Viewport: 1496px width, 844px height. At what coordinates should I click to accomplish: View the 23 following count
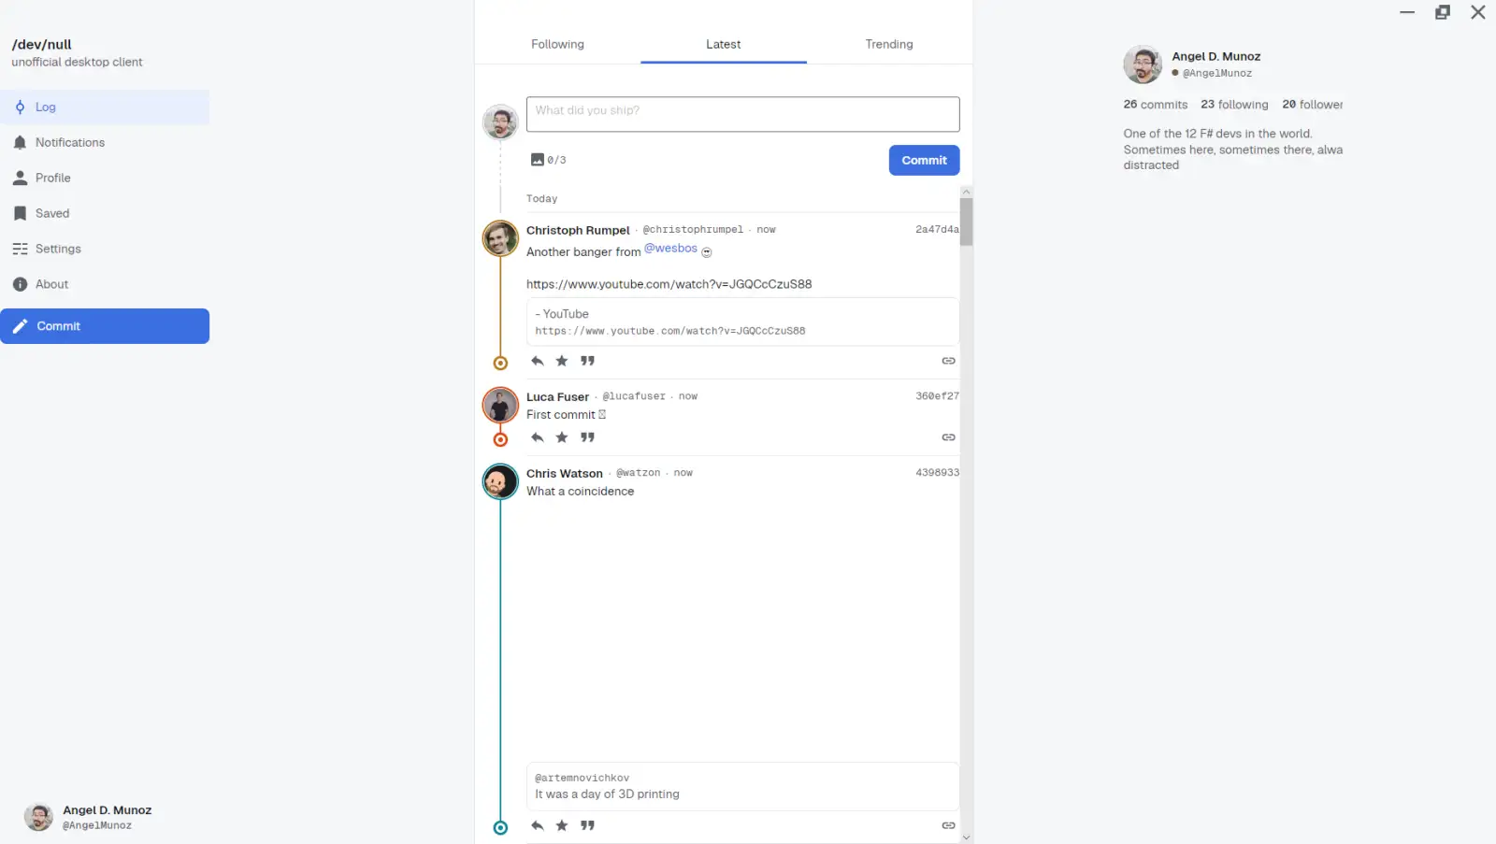coord(1234,105)
